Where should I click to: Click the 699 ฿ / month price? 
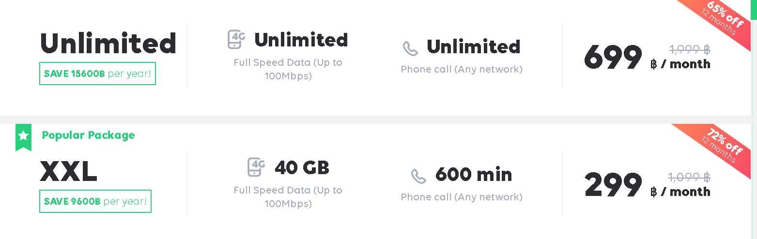[x=647, y=58]
